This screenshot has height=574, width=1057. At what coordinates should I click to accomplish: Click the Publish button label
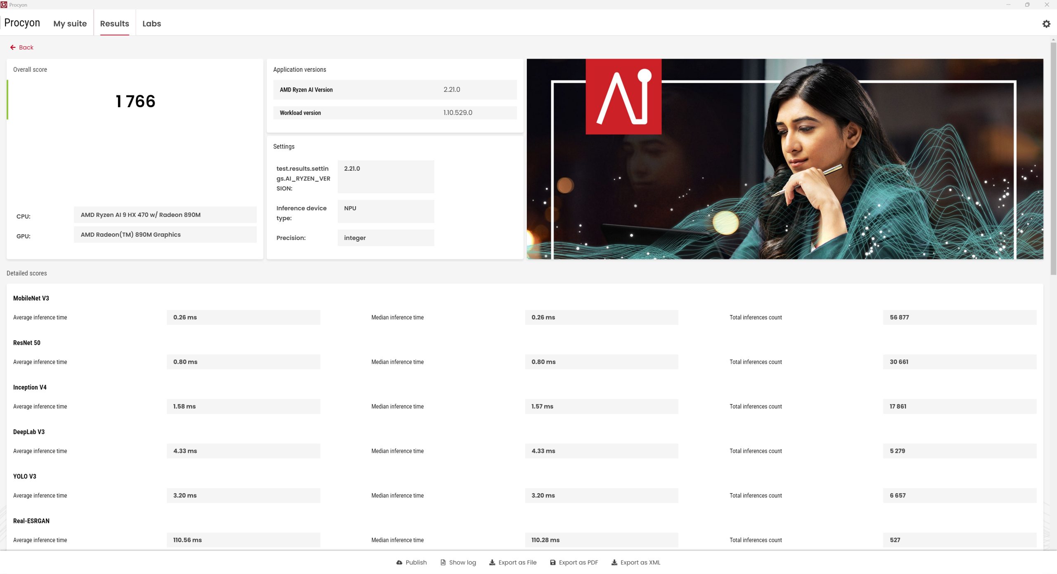[x=416, y=562]
